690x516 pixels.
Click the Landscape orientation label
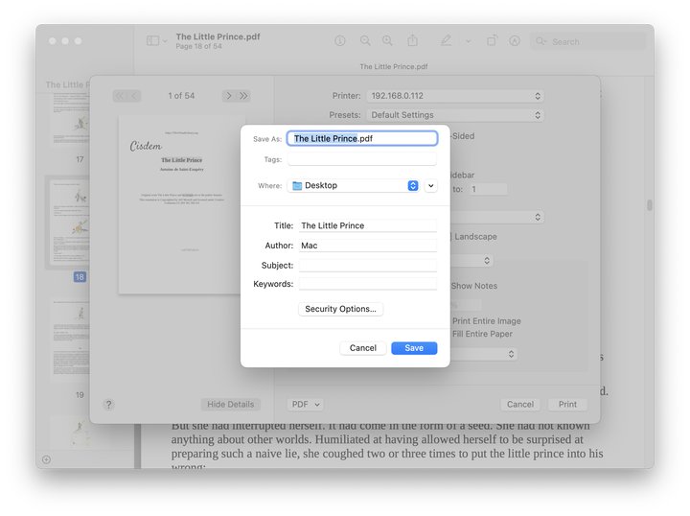click(475, 237)
